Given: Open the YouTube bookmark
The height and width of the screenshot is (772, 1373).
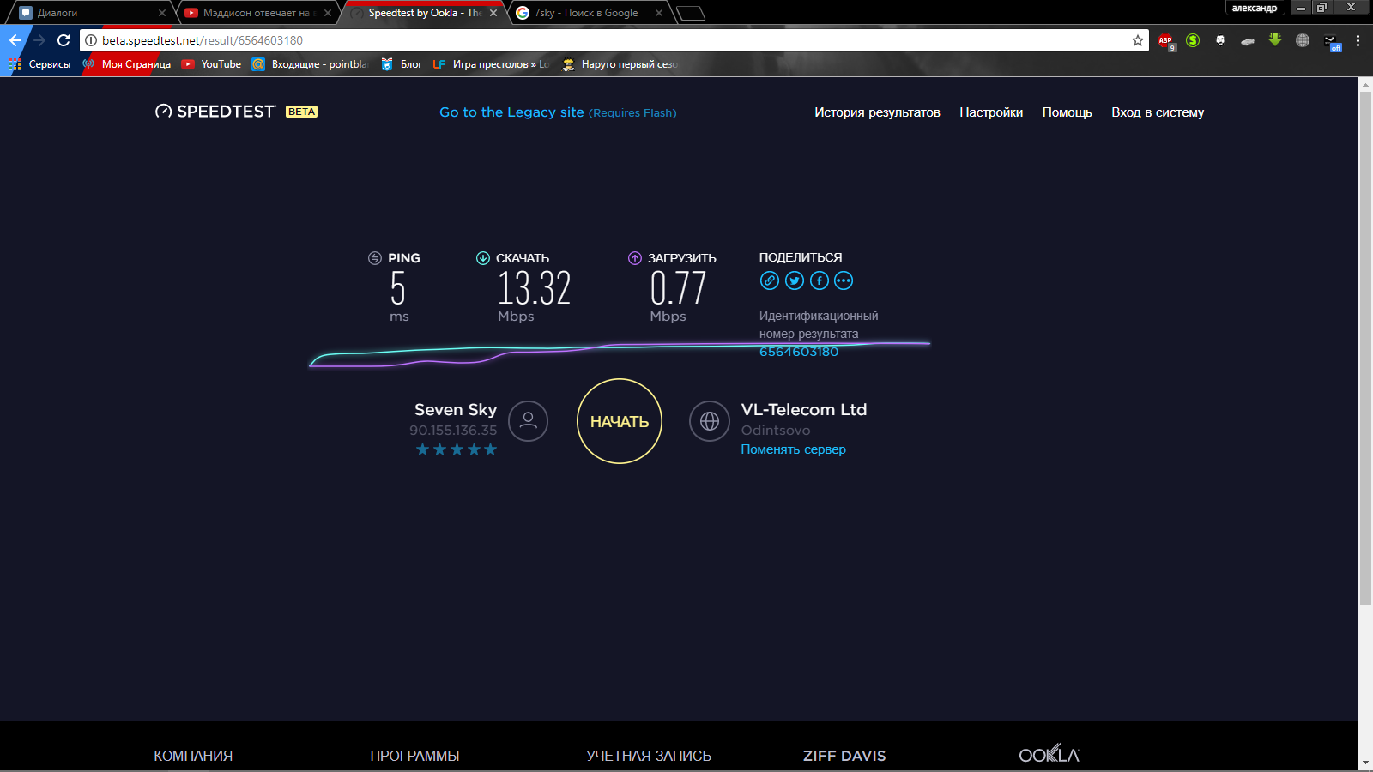Looking at the screenshot, I should 211,64.
